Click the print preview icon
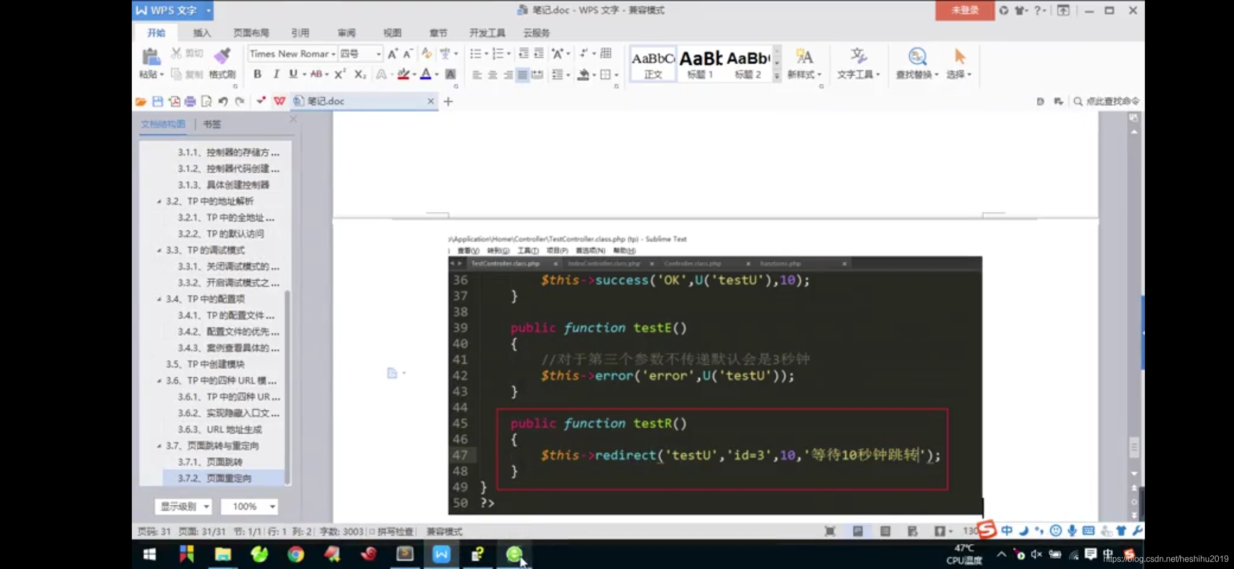This screenshot has height=569, width=1234. (x=206, y=101)
